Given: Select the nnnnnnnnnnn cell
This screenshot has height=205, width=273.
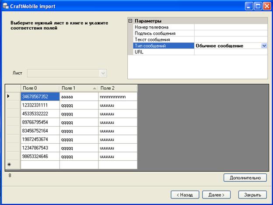Looking at the screenshot, I should coord(118,96).
